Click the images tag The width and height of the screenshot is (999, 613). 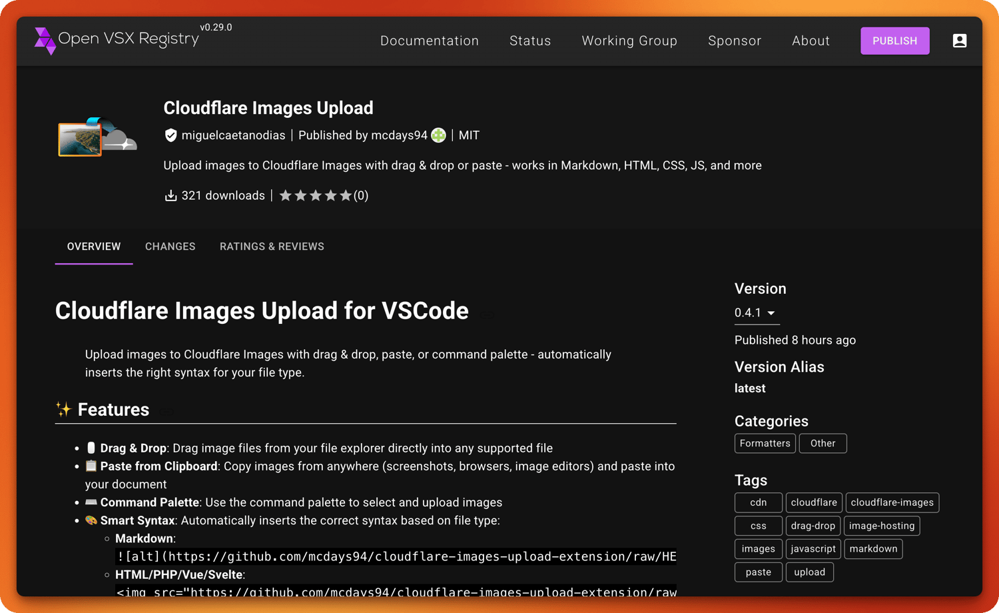[759, 549]
